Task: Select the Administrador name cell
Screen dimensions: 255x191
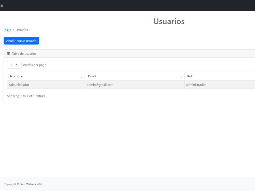Action: pos(46,85)
